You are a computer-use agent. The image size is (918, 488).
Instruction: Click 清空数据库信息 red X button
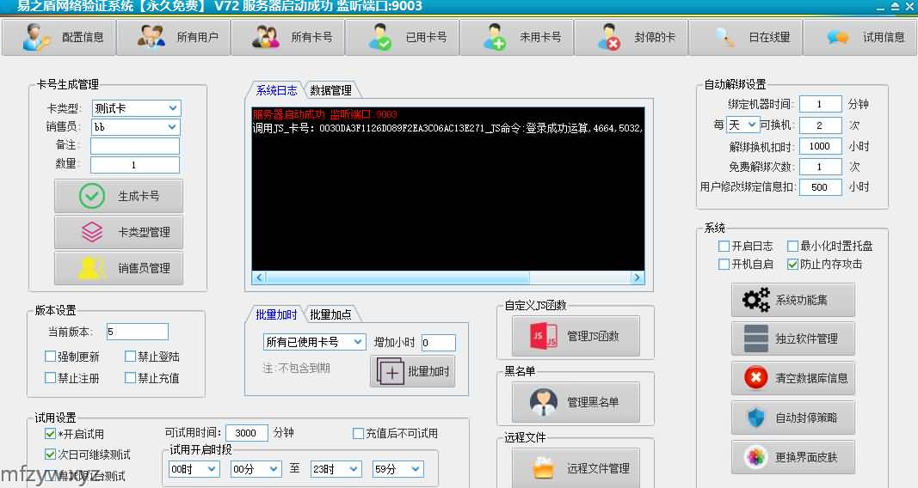click(792, 378)
